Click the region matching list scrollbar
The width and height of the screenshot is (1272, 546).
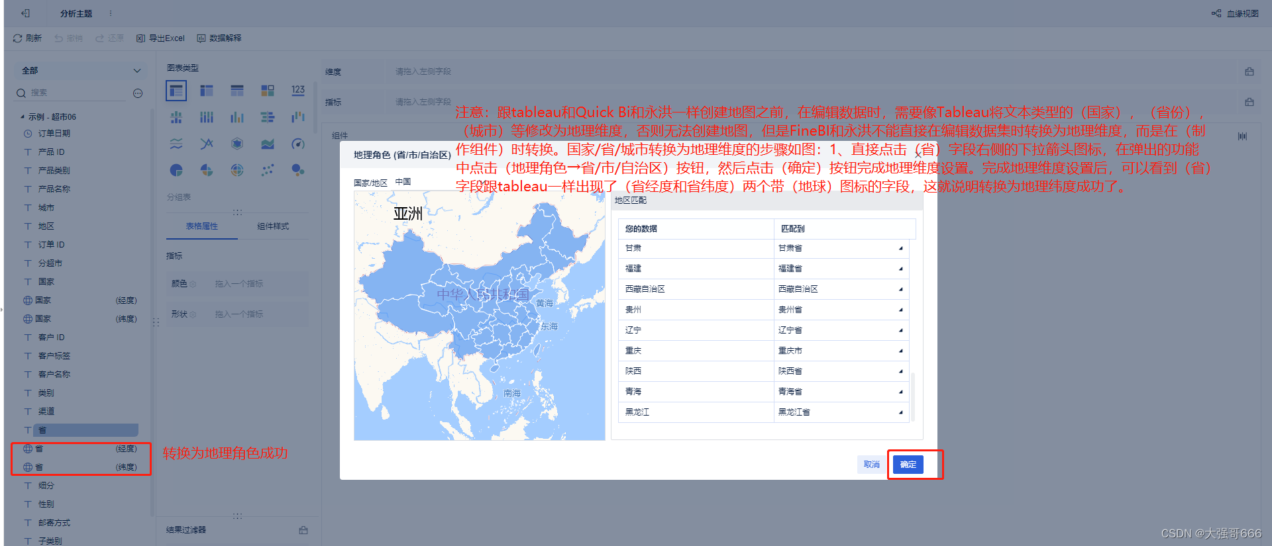click(x=913, y=397)
